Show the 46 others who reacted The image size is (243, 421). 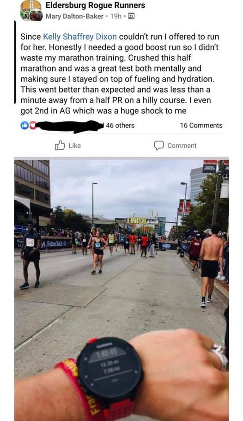120,125
